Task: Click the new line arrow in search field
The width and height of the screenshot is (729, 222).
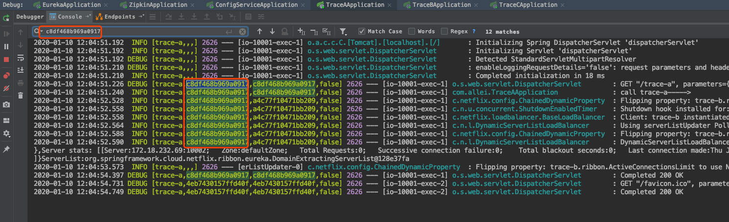Action: (229, 32)
